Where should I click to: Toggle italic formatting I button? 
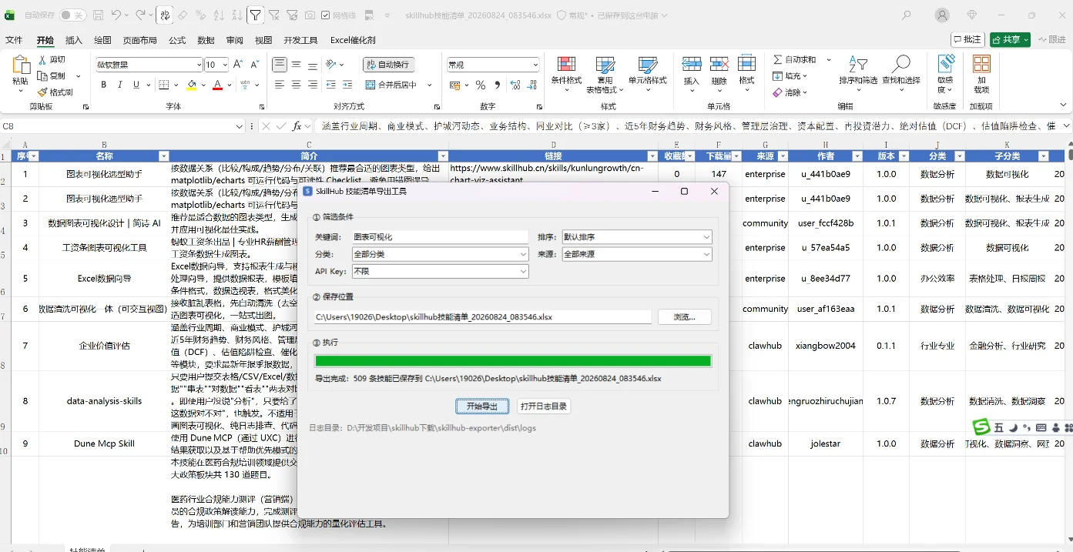coord(120,85)
